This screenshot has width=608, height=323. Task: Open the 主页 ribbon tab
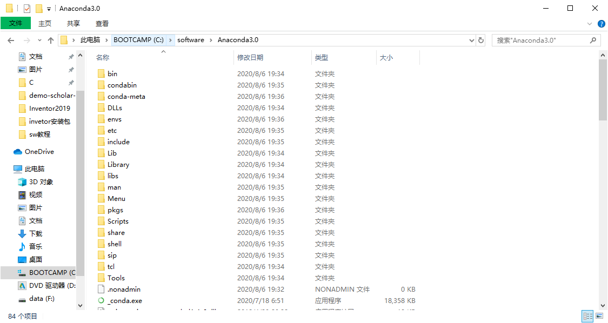(x=45, y=24)
